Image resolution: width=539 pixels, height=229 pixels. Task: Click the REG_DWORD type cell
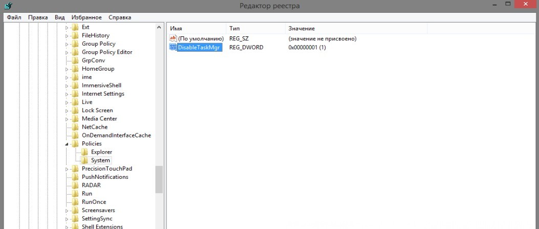pos(246,48)
